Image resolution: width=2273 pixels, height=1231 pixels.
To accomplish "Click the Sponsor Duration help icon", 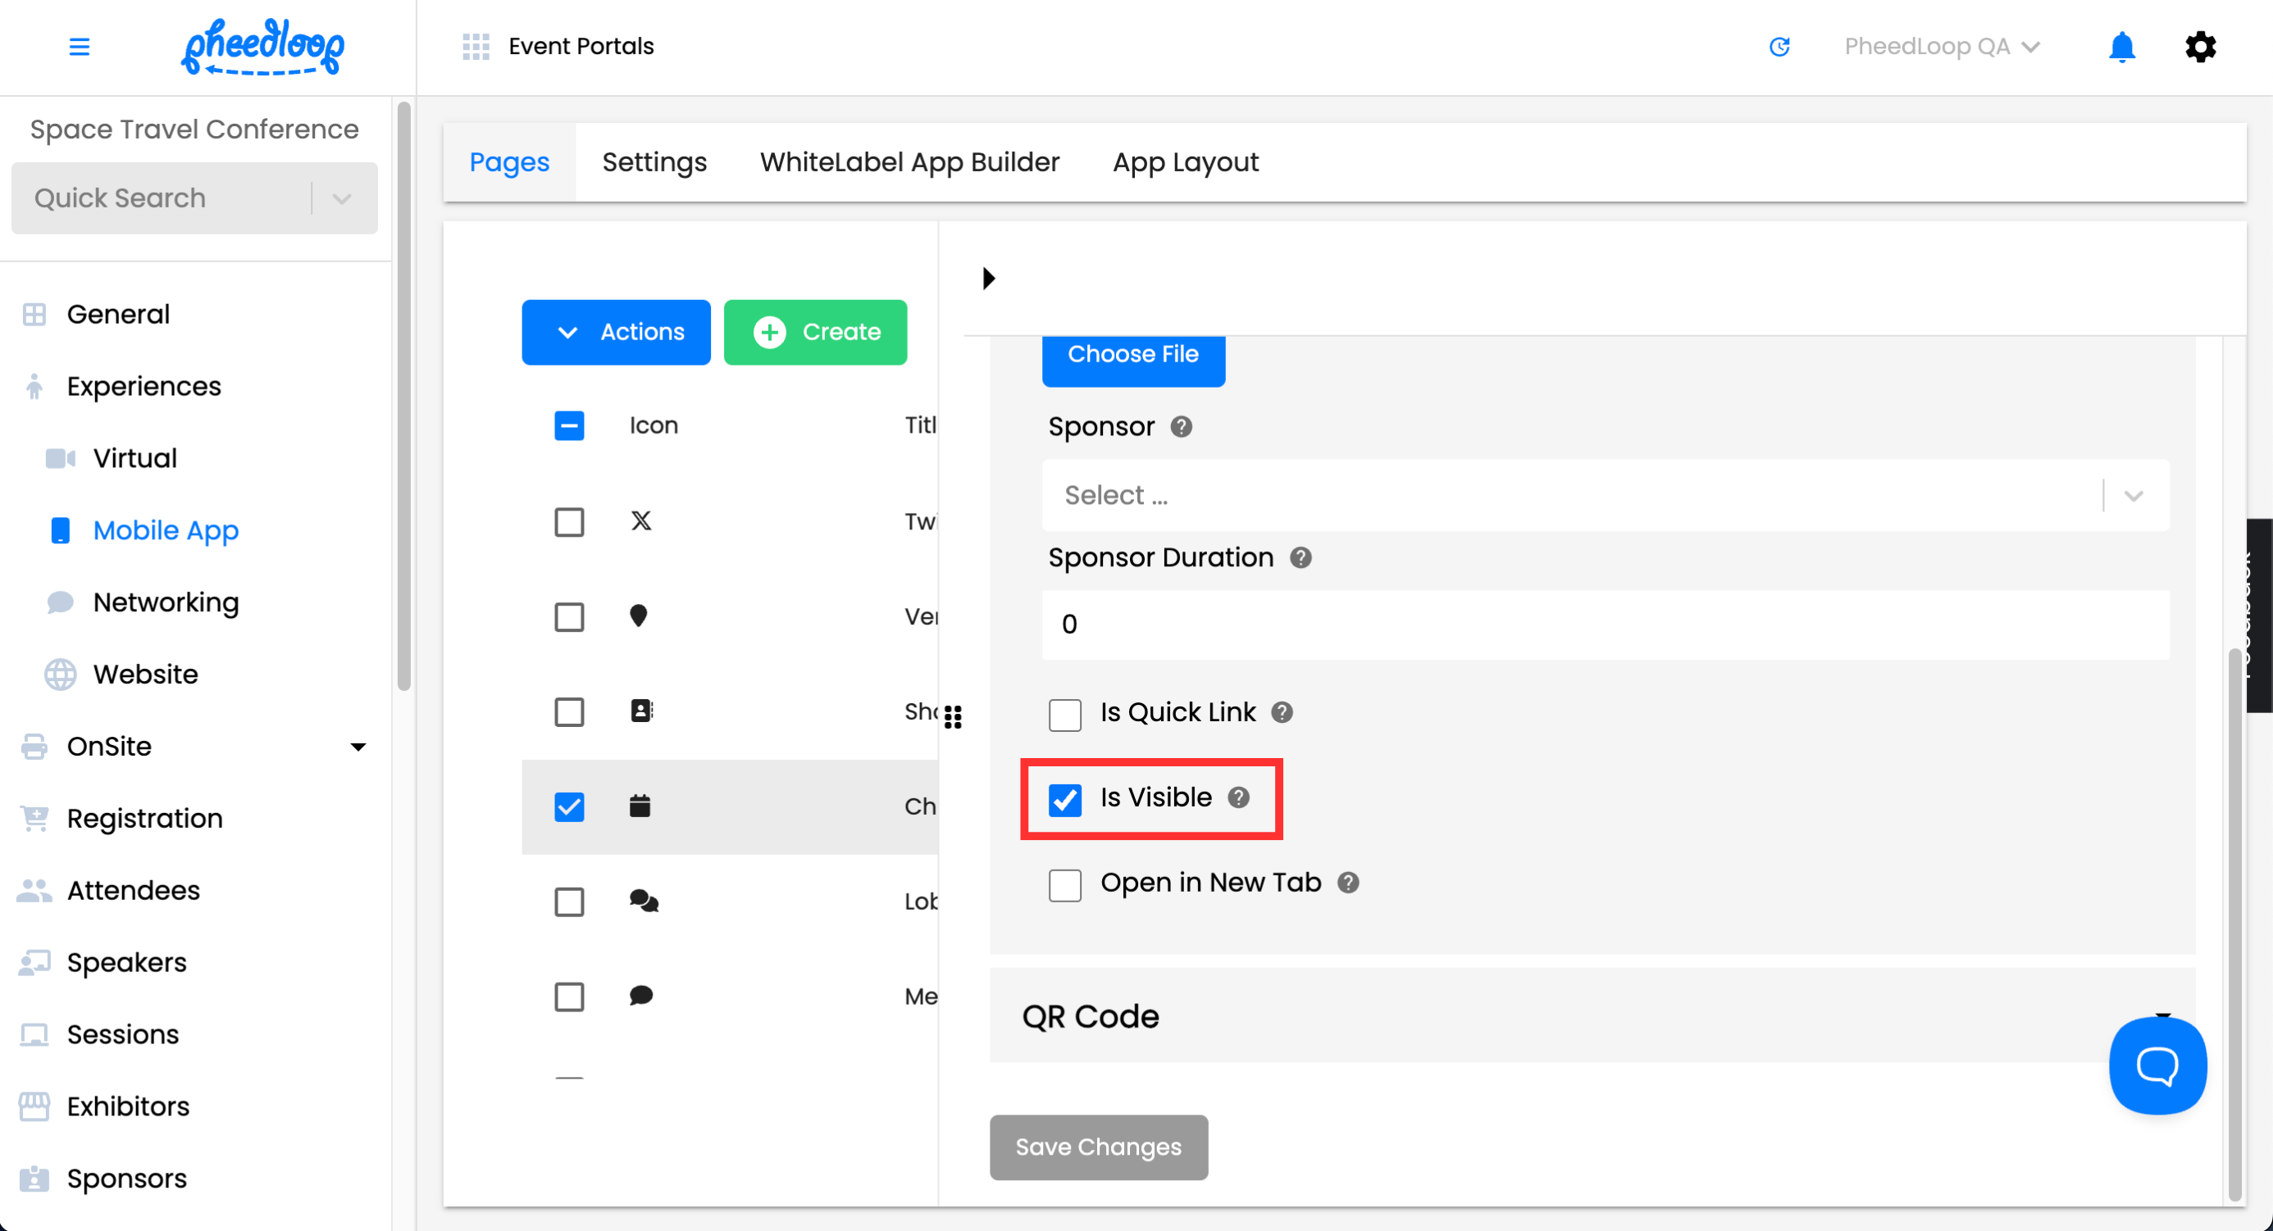I will click(1300, 558).
